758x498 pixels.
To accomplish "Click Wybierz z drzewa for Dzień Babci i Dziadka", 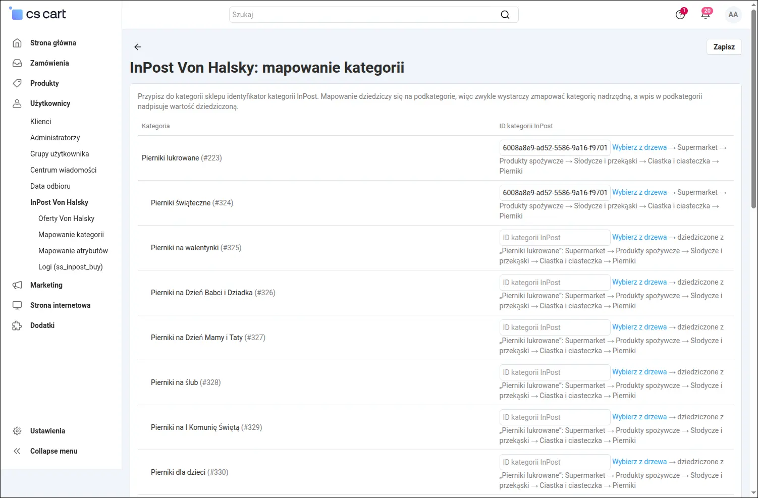I will click(639, 282).
